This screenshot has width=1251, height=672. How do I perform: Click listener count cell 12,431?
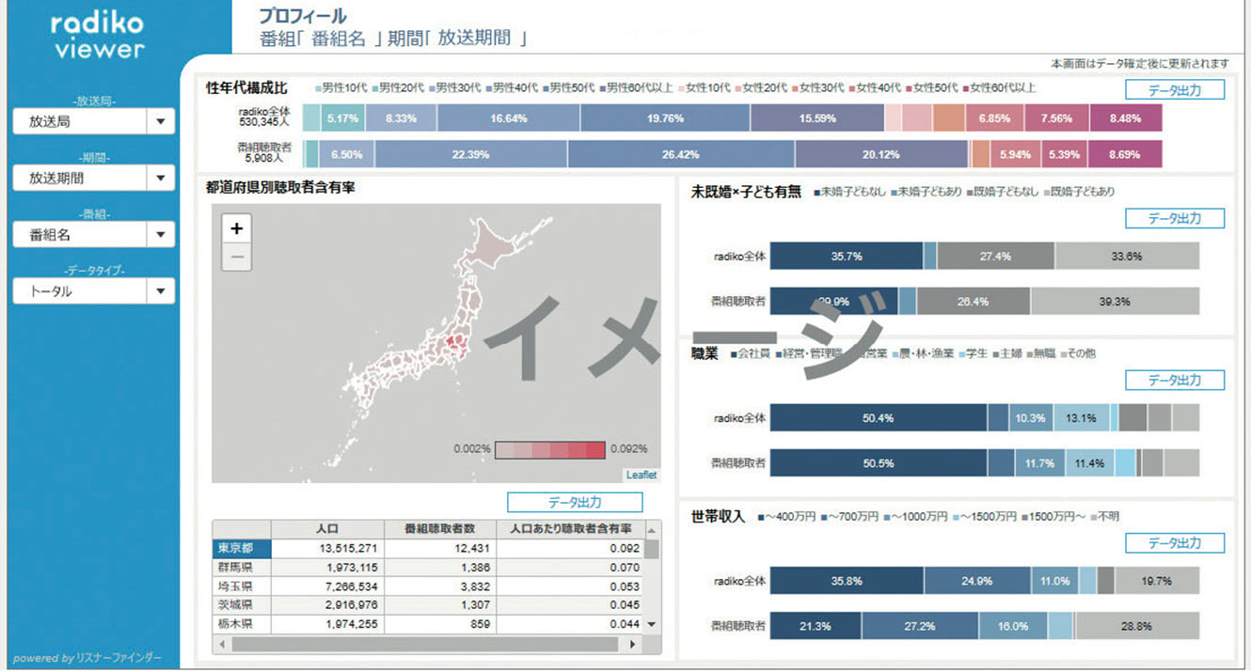point(439,548)
